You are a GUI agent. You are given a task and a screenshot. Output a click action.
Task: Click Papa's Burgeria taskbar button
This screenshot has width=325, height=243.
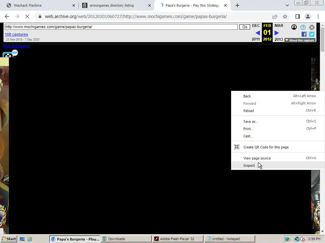click(75, 239)
